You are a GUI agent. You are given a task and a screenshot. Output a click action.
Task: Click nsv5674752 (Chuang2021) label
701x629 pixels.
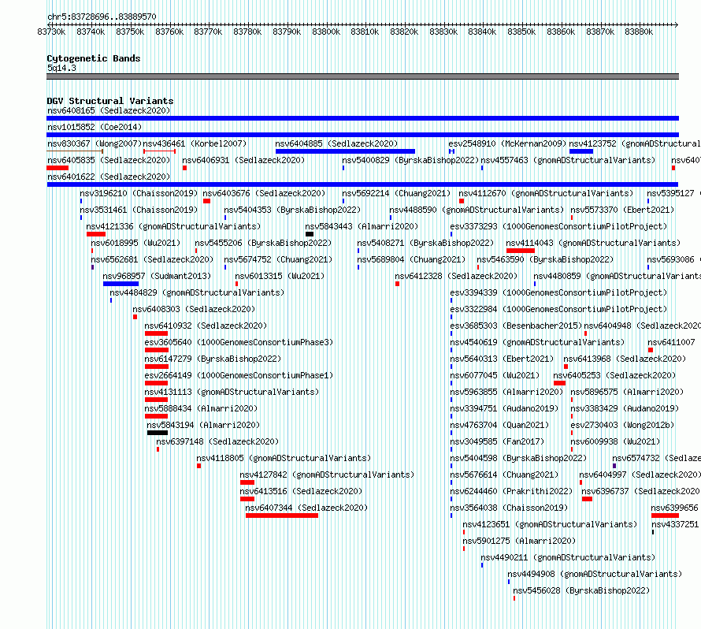coord(278,259)
